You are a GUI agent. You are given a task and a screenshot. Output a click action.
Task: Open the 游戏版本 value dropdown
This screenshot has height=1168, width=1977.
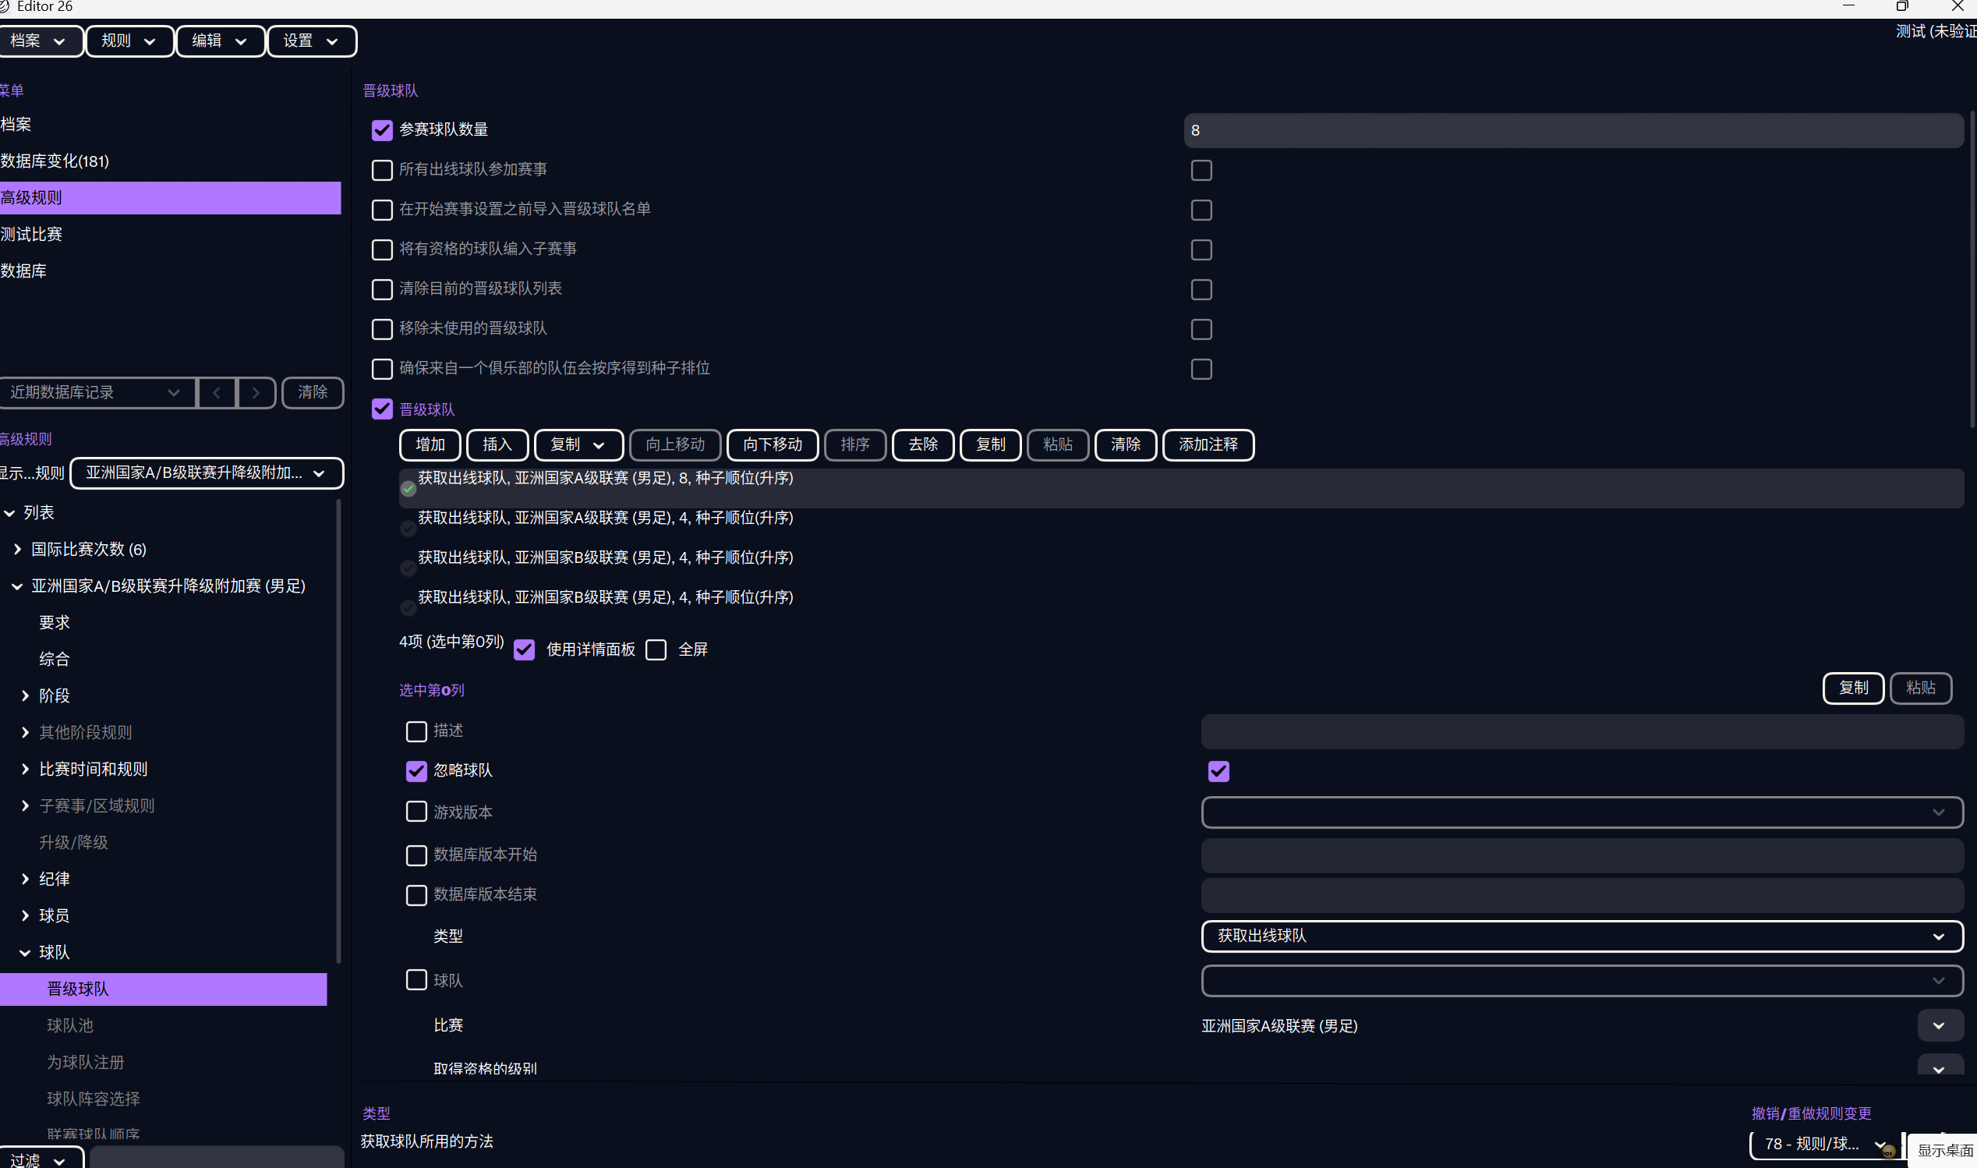pos(1582,812)
